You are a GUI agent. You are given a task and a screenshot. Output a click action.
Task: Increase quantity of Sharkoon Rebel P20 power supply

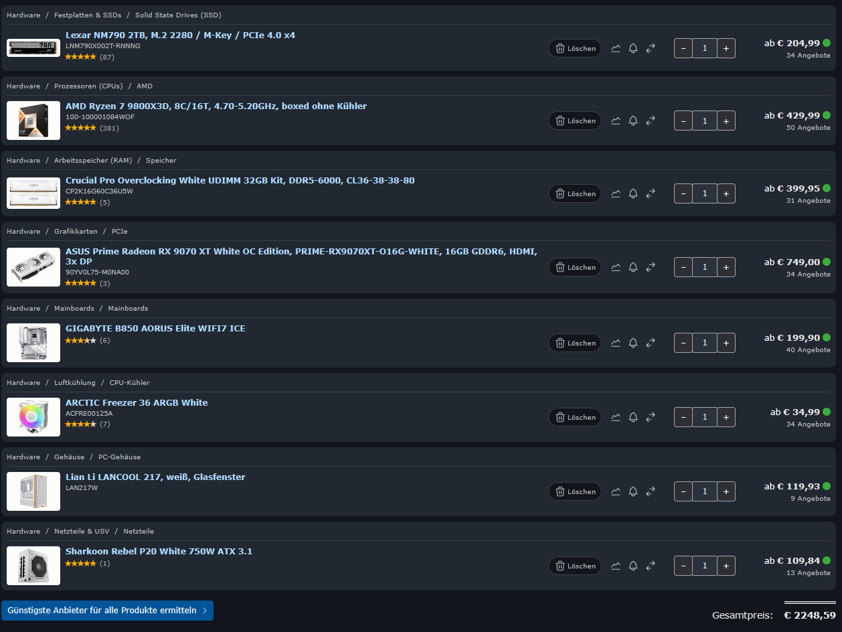pyautogui.click(x=726, y=566)
